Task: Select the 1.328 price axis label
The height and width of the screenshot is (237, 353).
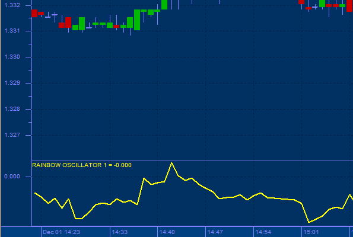Action: [x=12, y=109]
